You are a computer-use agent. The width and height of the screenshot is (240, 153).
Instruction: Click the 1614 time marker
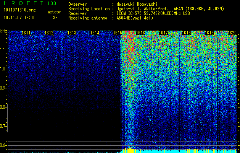point(95,33)
